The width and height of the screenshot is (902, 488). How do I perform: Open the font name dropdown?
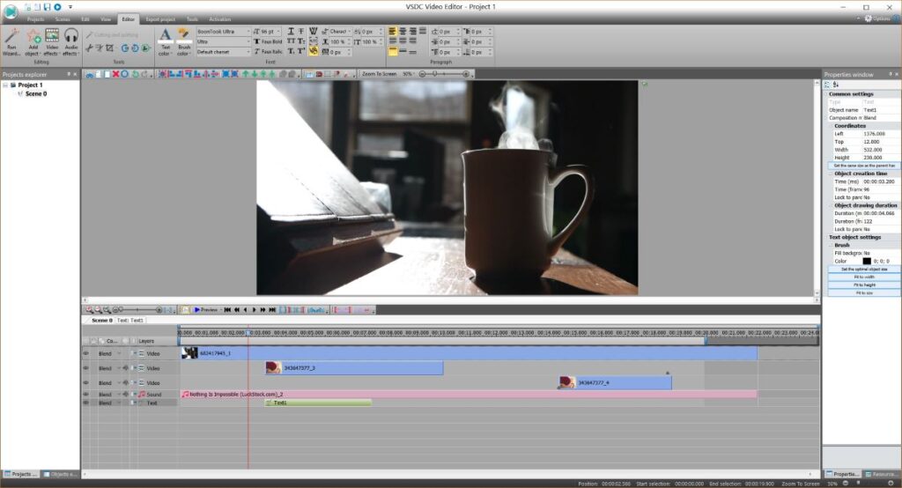click(223, 31)
